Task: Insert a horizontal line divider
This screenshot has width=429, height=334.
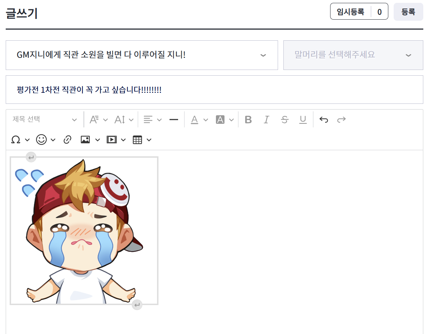Action: [174, 120]
